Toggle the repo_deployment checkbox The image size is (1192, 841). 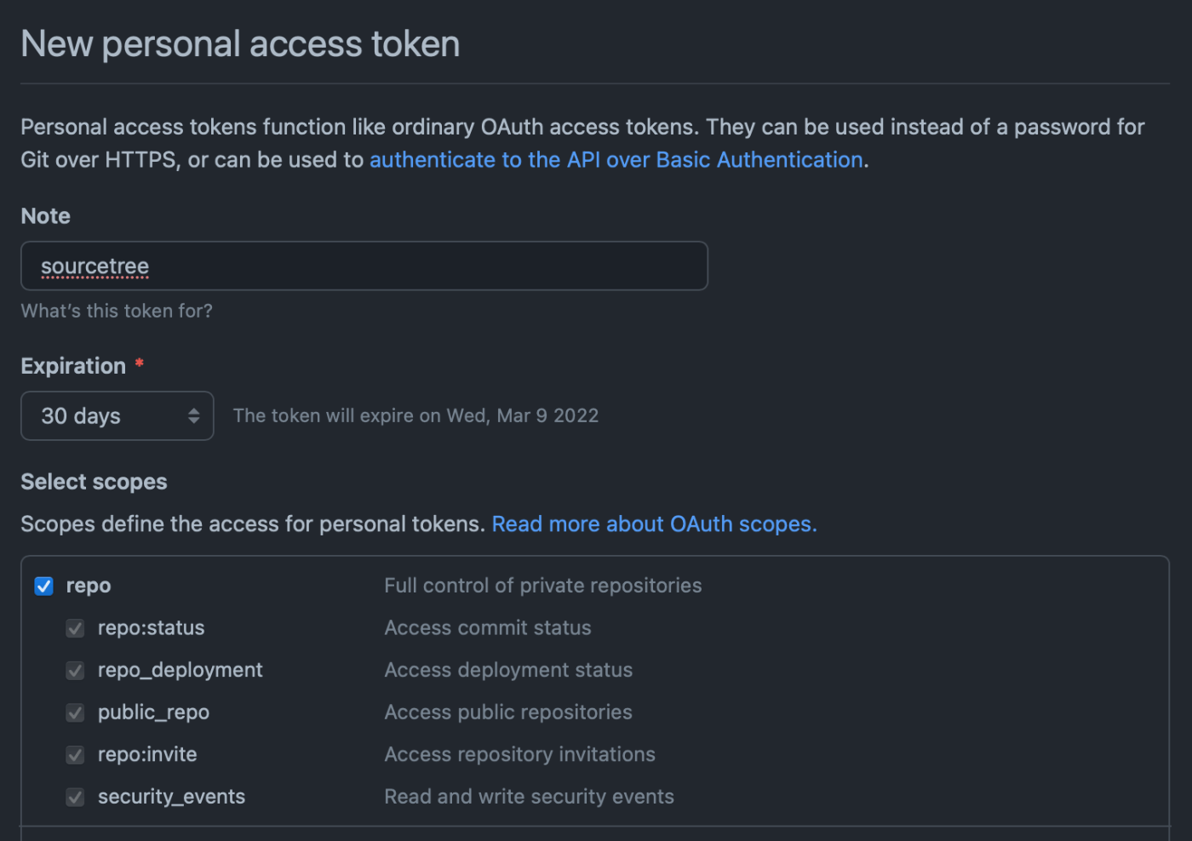[76, 671]
